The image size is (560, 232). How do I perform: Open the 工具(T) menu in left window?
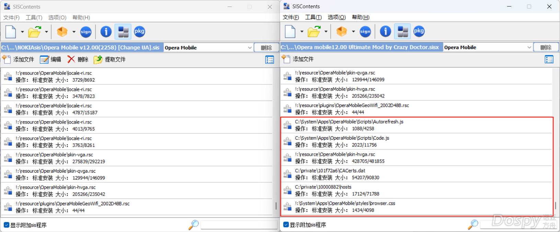(34, 18)
